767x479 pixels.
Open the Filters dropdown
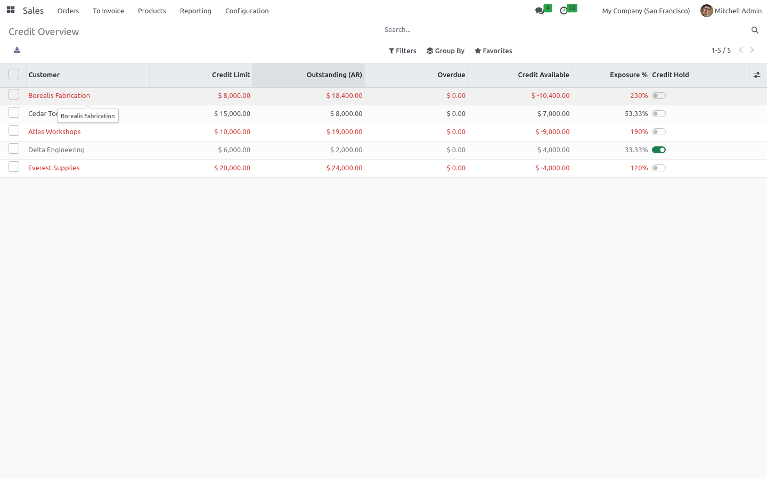[403, 51]
